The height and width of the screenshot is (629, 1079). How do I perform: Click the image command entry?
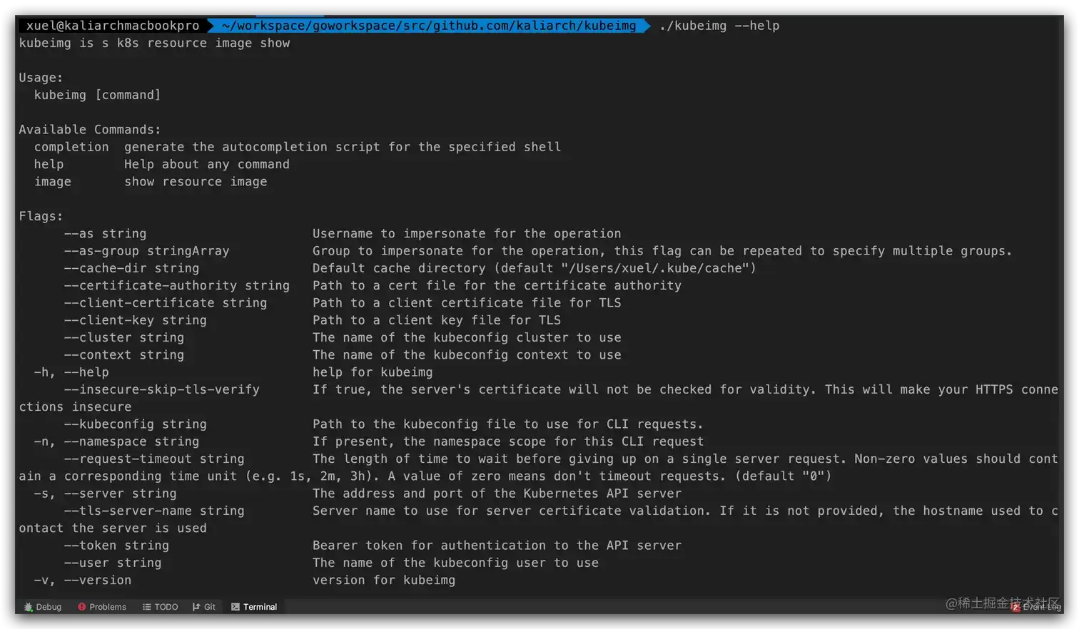coord(53,182)
